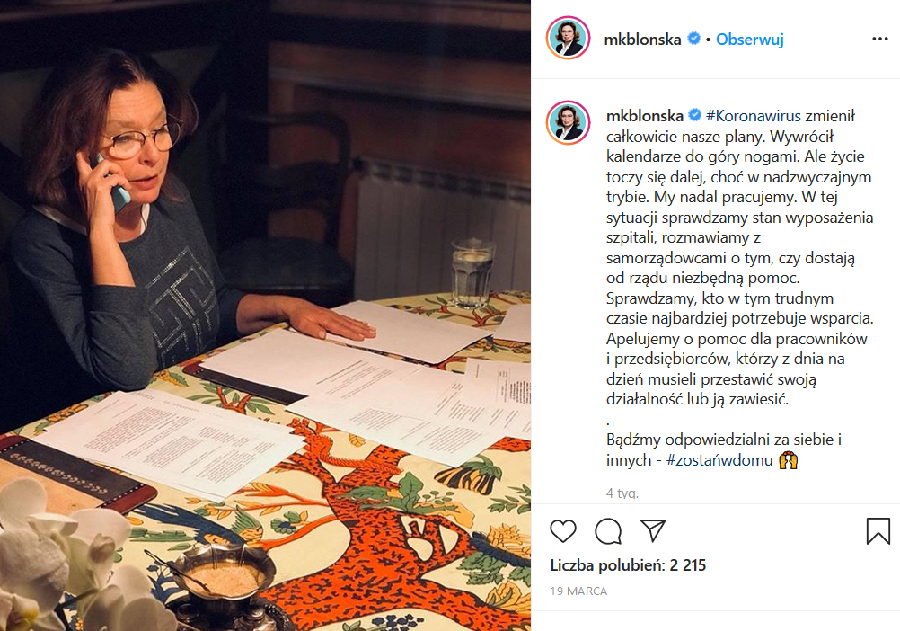Click the verified badge in the caption
The width and height of the screenshot is (900, 631).
point(694,115)
